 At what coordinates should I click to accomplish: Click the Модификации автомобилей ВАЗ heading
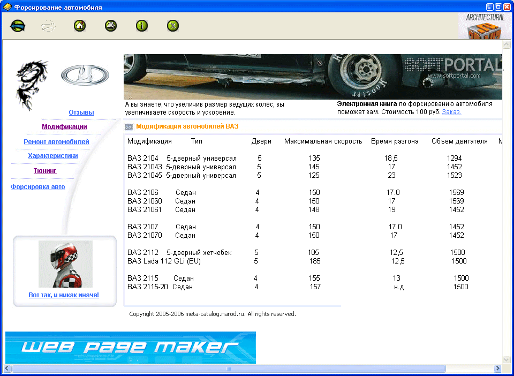187,126
